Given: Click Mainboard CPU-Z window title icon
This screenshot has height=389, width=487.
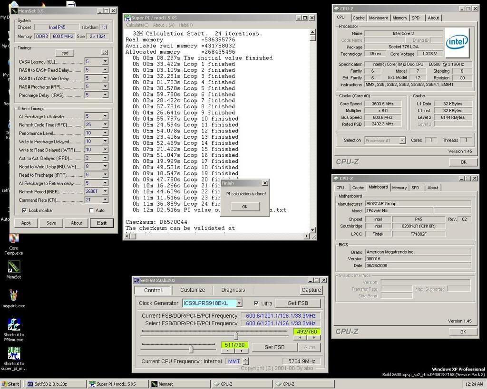Looking at the screenshot, I should pyautogui.click(x=336, y=179).
